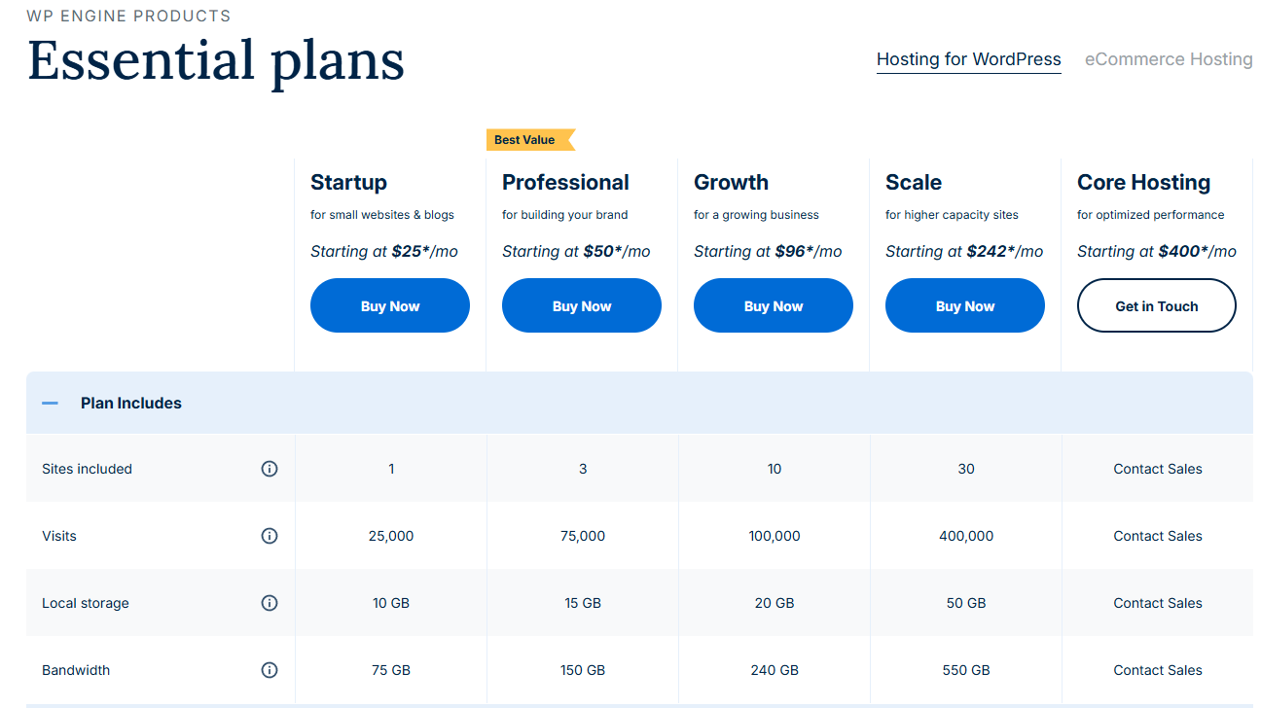Select the Hosting for WordPress tab
The height and width of the screenshot is (708, 1261).
[x=969, y=59]
